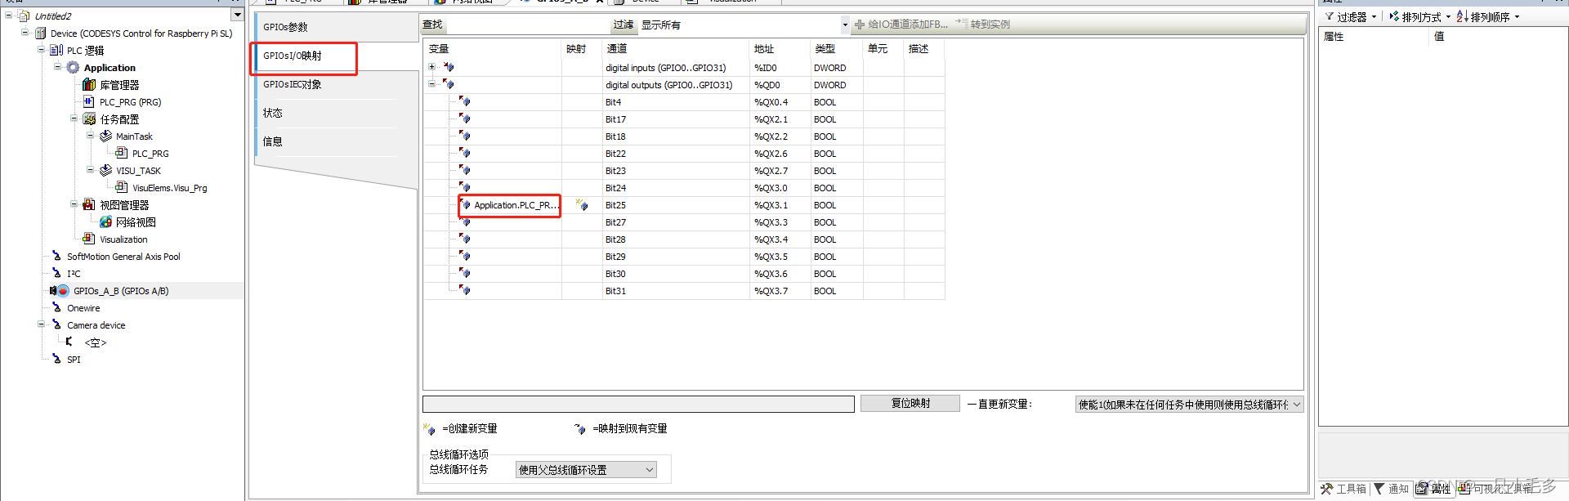Viewport: 1569px width, 501px height.
Task: Click the SoftMotion General Axis Pool icon
Action: pyautogui.click(x=56, y=256)
